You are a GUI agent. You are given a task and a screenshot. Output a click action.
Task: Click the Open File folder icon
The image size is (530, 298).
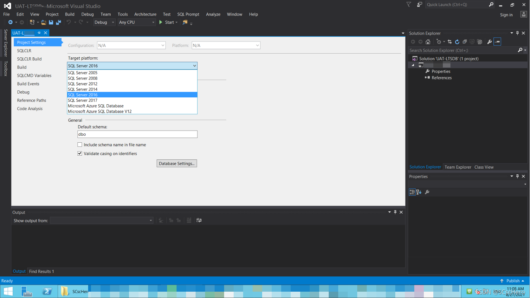(x=43, y=22)
